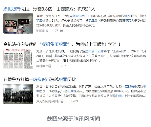Click the 河南商报 source label
151x127 pixels.
click(x=42, y=31)
